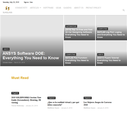
Task: Open the MATLAB Plot Function article
Action: (x=77, y=60)
